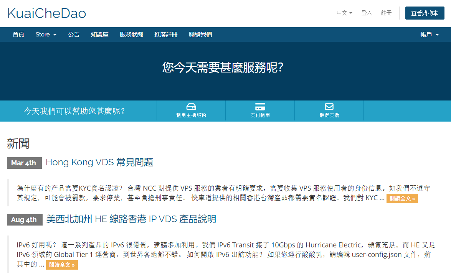Open the 美西北加州 HE 線路 article title
The width and height of the screenshot is (451, 280).
[x=131, y=219]
